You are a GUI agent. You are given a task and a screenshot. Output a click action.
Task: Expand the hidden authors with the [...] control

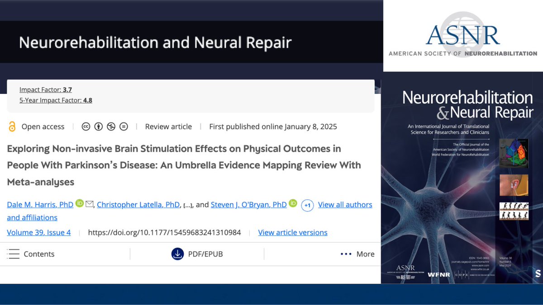[x=188, y=204]
